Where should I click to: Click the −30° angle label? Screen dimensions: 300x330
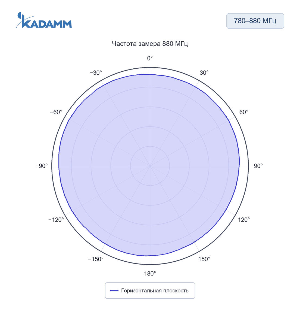click(x=96, y=73)
